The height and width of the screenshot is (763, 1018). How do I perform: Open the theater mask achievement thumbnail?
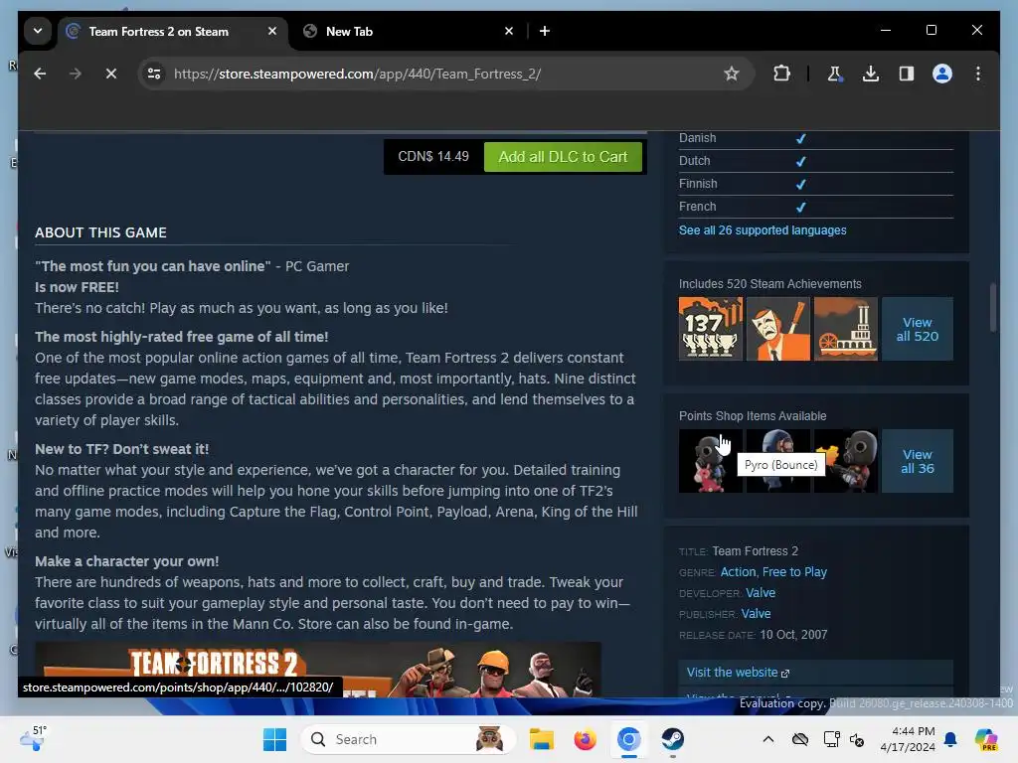click(x=777, y=329)
